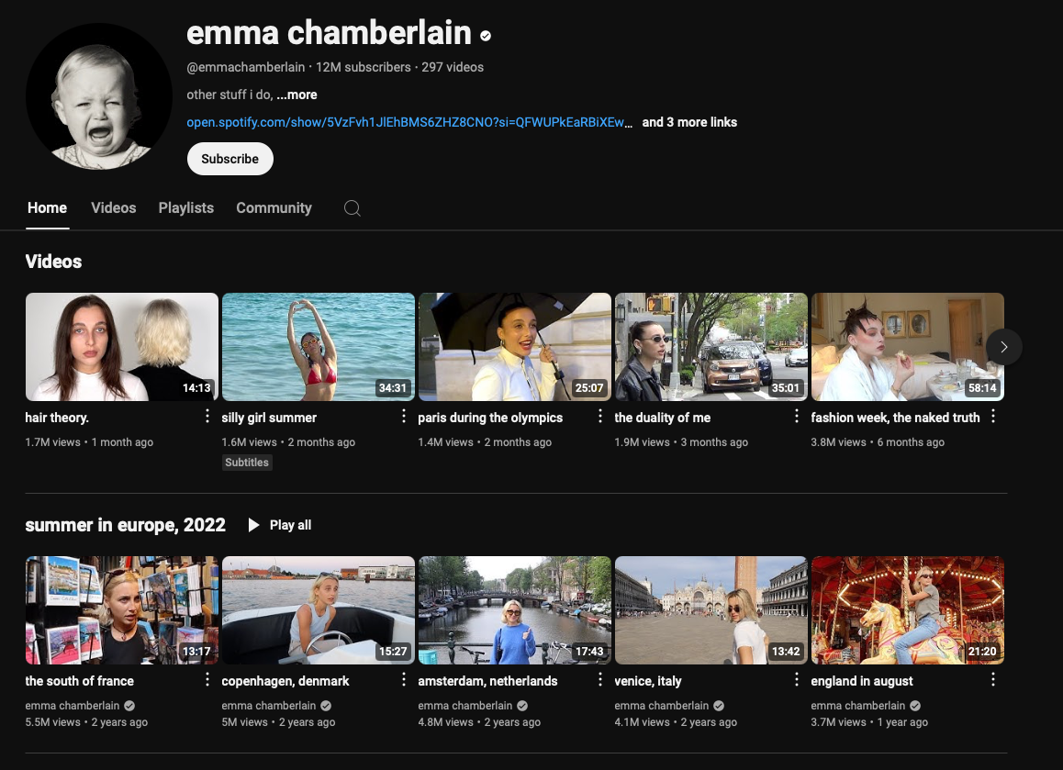1063x770 pixels.
Task: Expand "and 3 more links"
Action: [689, 122]
